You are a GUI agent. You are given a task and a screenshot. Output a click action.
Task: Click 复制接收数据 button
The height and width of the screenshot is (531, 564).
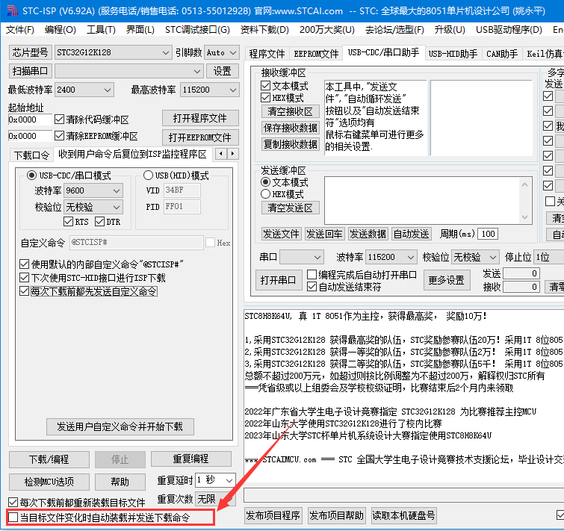(291, 144)
